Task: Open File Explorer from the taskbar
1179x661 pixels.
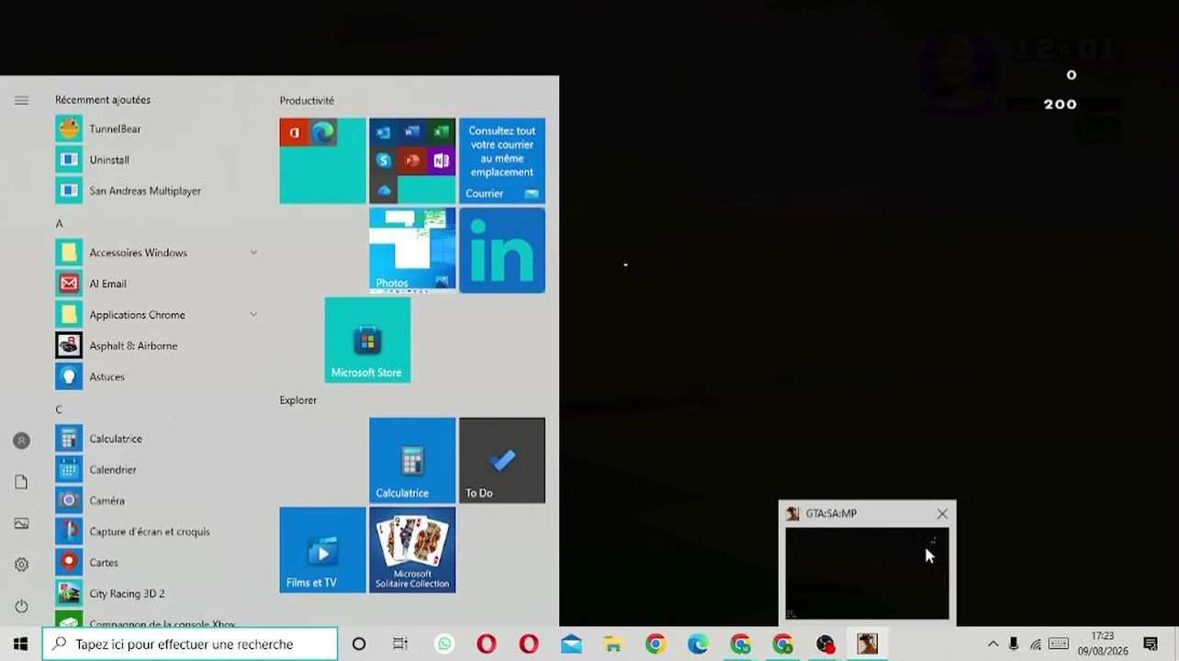Action: [612, 644]
